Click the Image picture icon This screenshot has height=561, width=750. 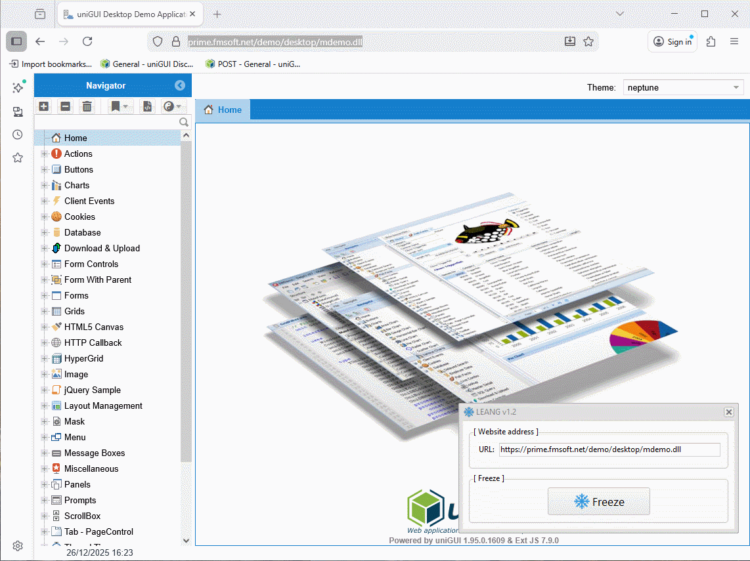point(56,374)
